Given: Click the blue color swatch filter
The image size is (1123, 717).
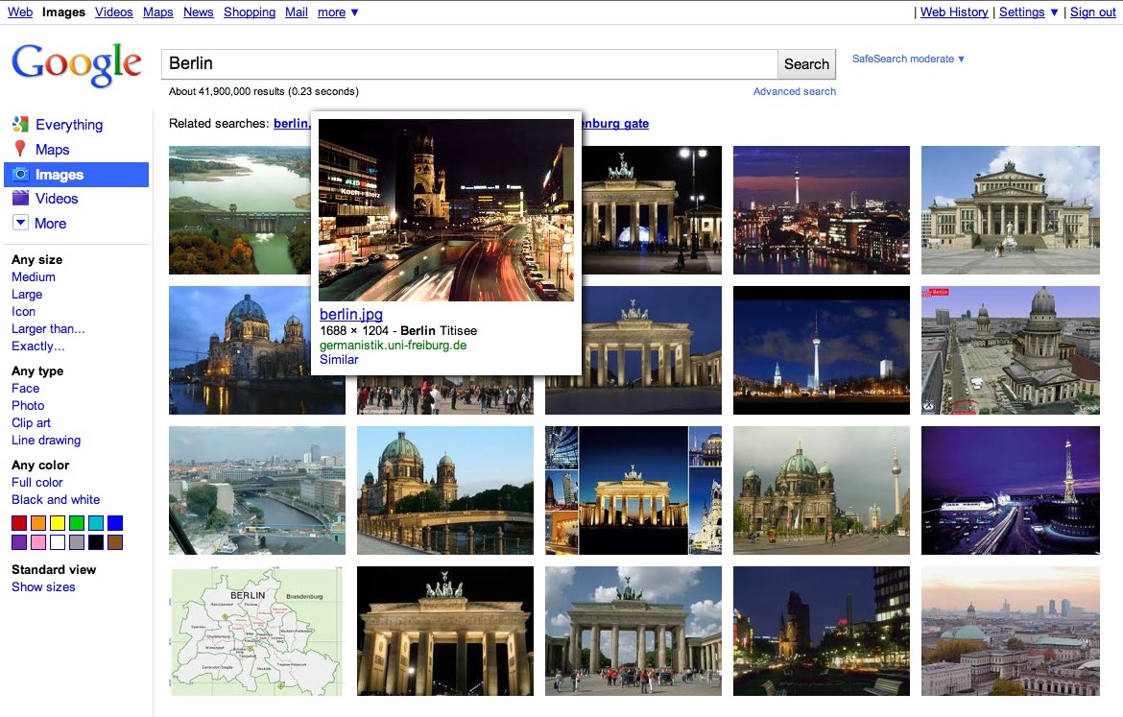Looking at the screenshot, I should pos(115,522).
